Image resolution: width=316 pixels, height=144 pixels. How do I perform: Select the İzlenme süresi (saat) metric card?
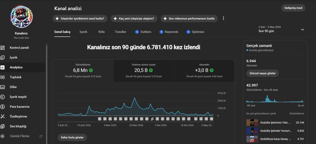pyautogui.click(x=144, y=71)
